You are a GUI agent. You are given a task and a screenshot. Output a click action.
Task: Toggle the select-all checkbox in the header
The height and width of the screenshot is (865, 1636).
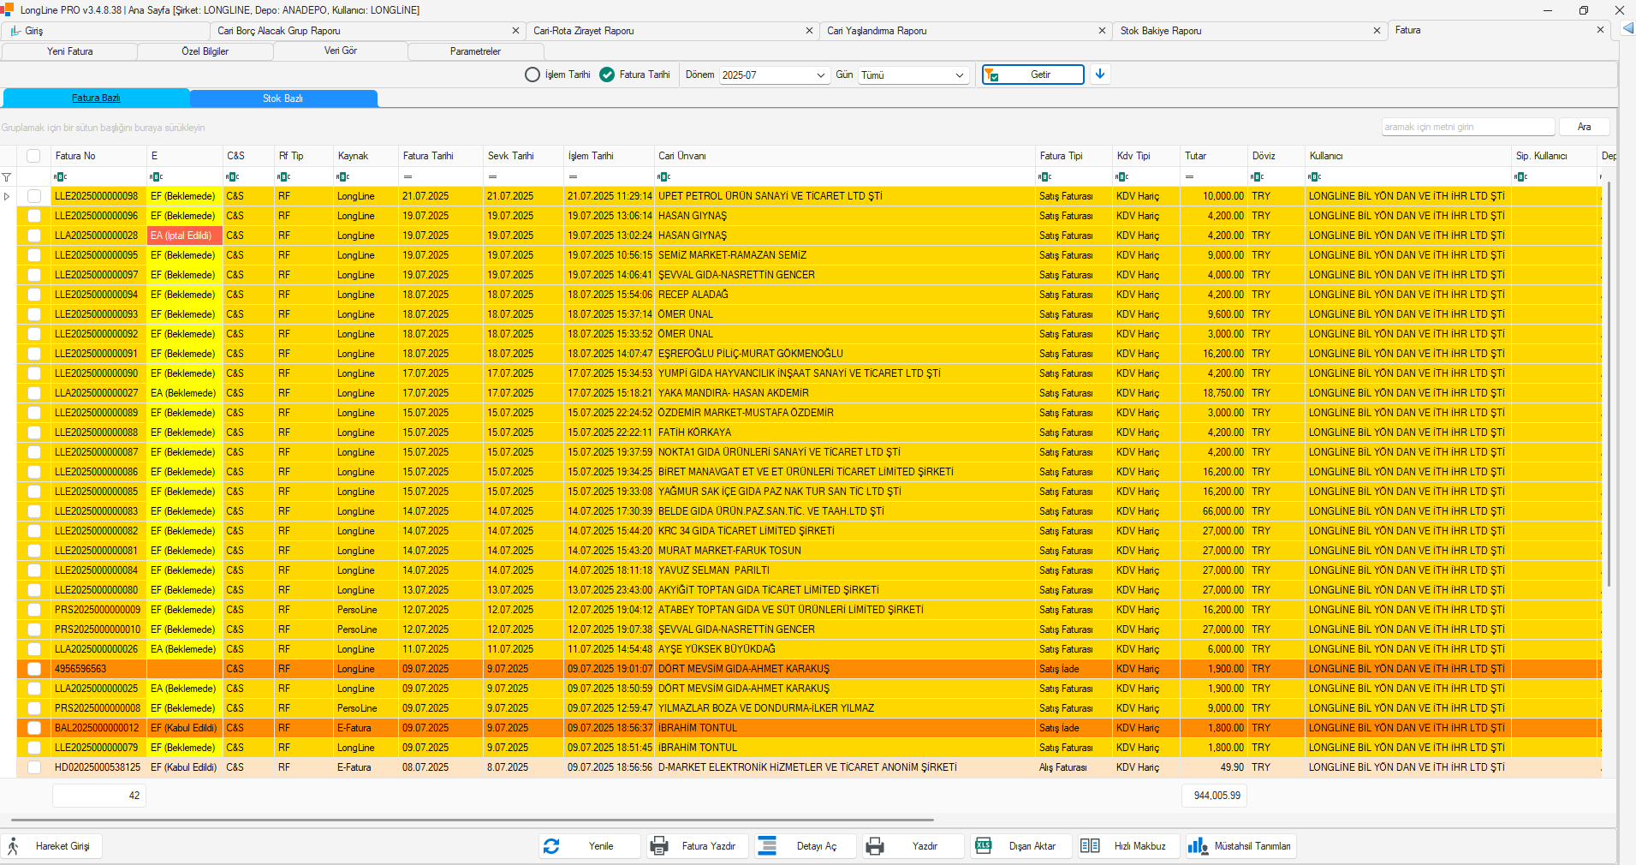coord(33,156)
